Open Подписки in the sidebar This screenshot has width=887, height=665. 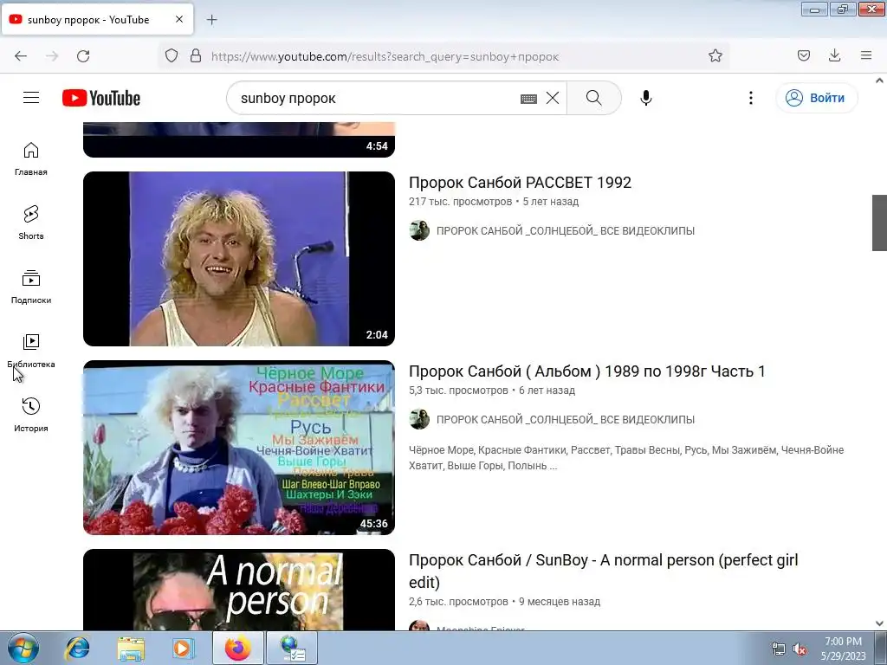pos(31,287)
